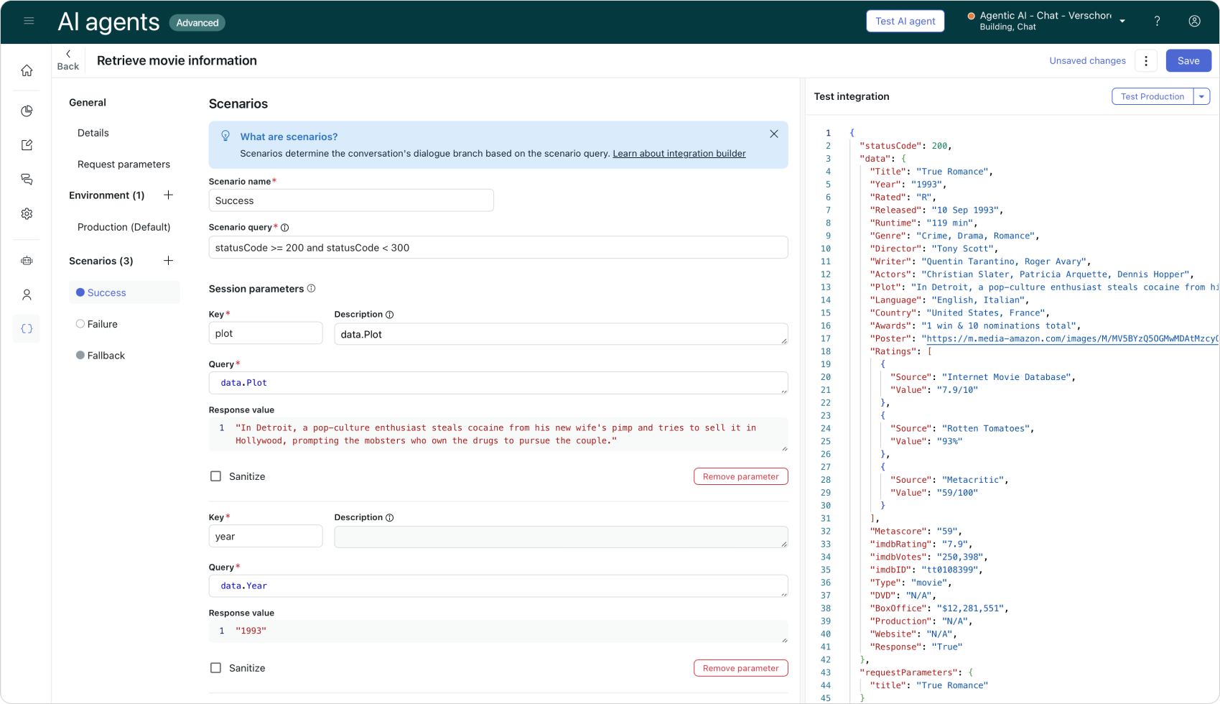Click the "Awards" JSON line
The width and height of the screenshot is (1220, 704).
tap(974, 326)
